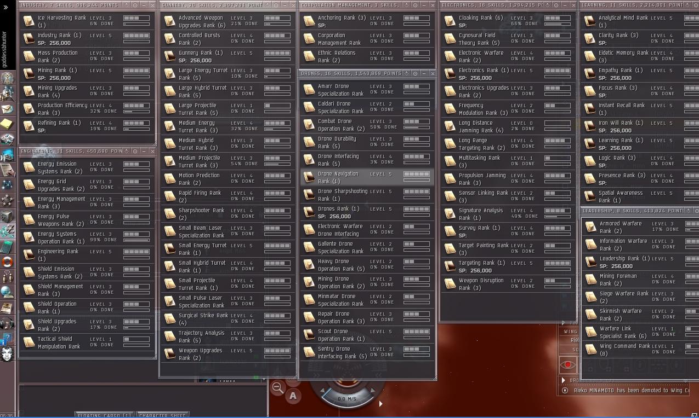Click the A autopilot button
Image resolution: width=699 pixels, height=418 pixels.
pyautogui.click(x=293, y=396)
